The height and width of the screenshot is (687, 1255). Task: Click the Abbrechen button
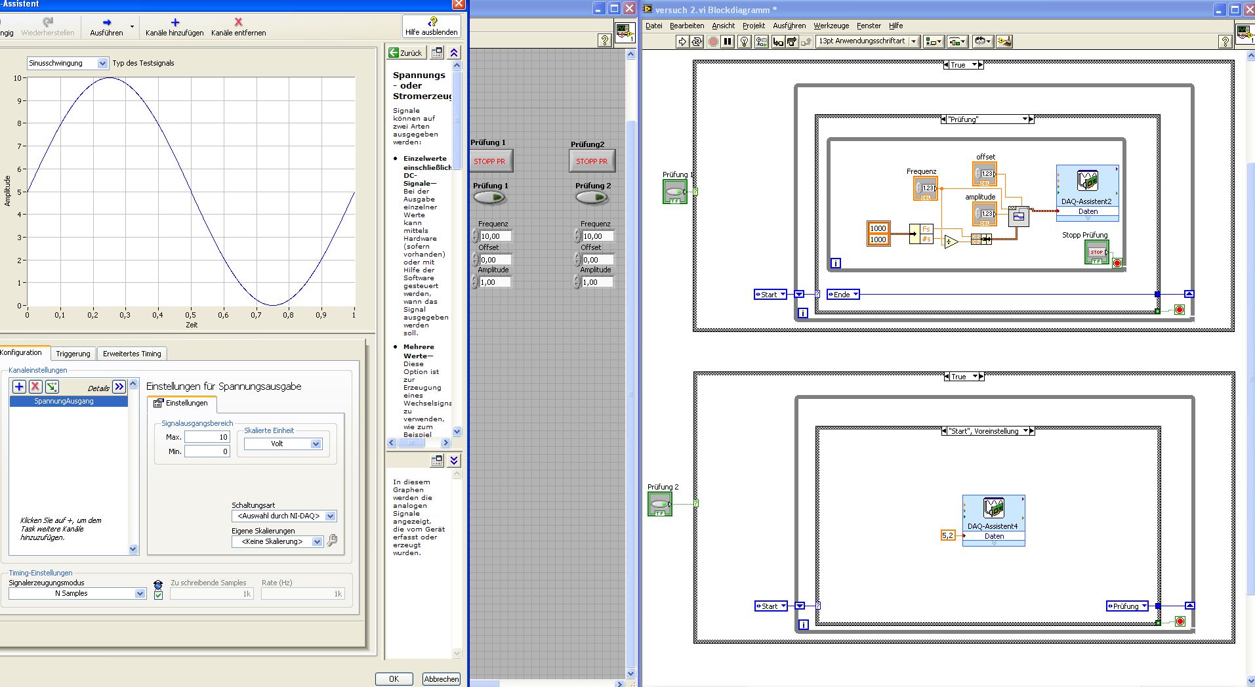pyautogui.click(x=441, y=679)
